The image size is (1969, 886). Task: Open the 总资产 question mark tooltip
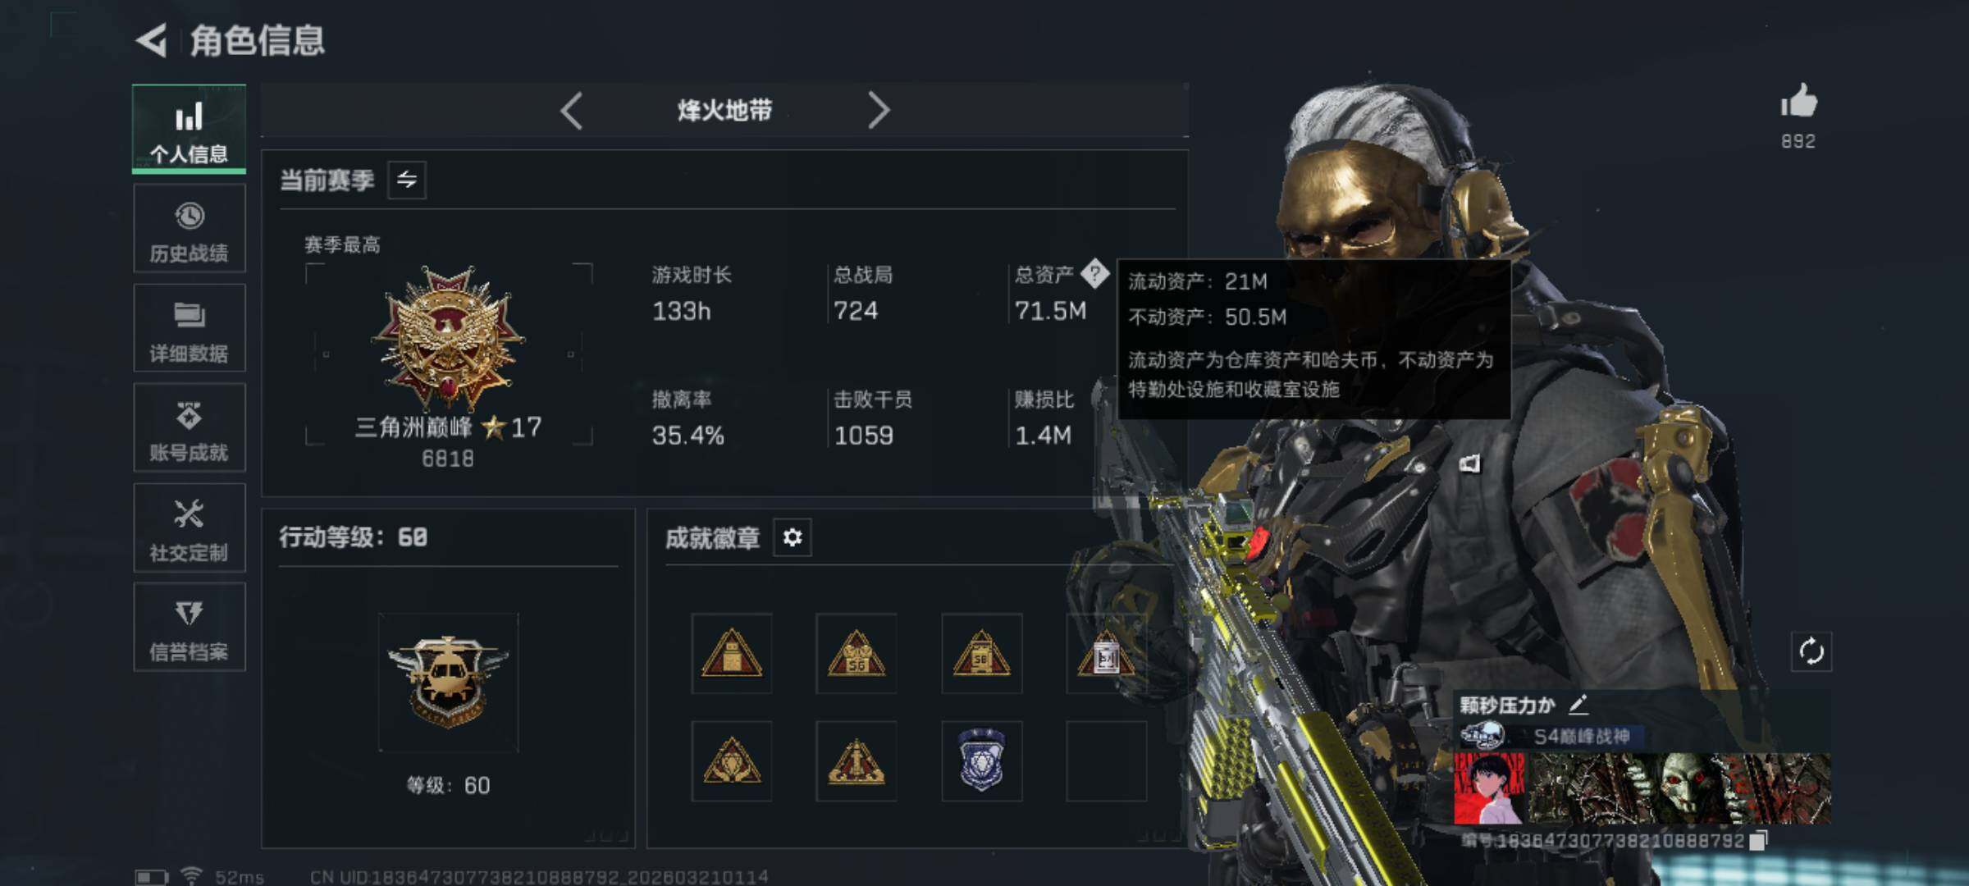[x=1094, y=274]
